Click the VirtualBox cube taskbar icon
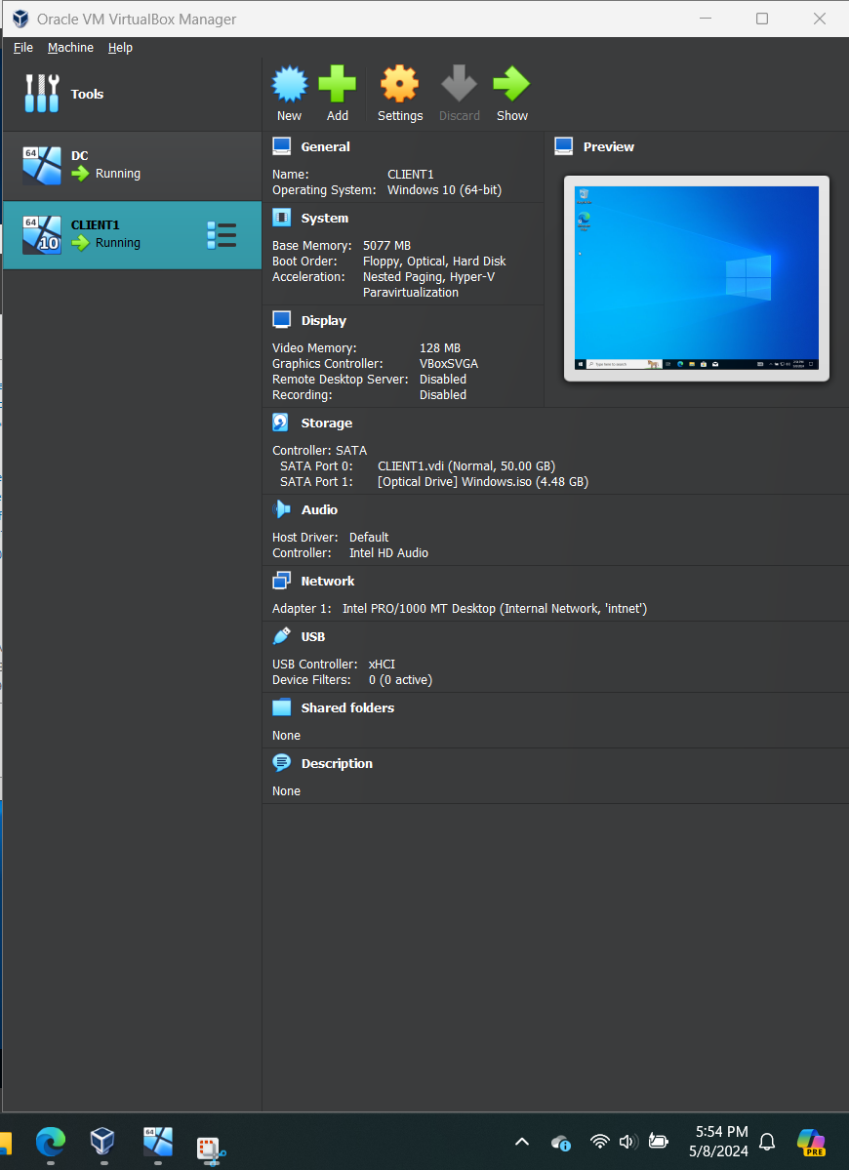This screenshot has height=1170, width=849. [x=102, y=1142]
